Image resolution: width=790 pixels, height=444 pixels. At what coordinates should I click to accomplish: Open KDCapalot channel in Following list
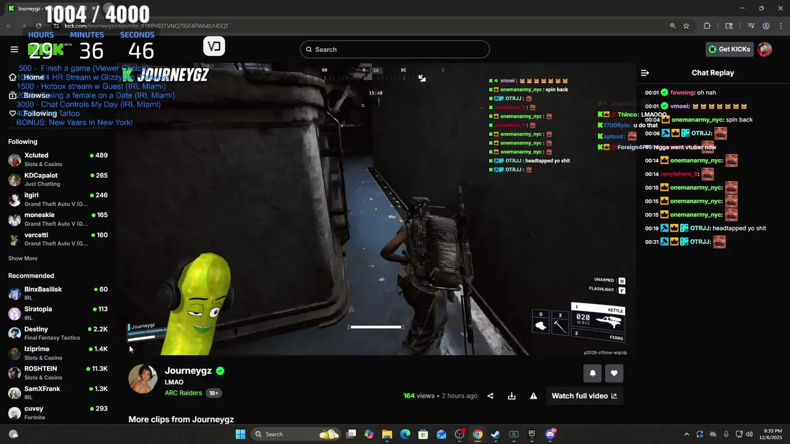tap(58, 179)
